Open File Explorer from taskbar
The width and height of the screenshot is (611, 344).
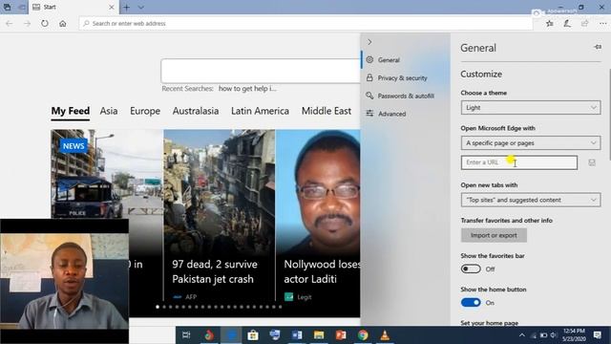(x=319, y=335)
